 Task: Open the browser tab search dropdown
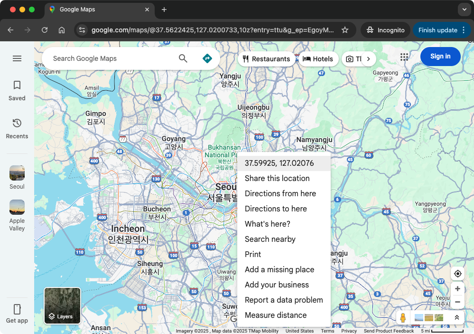(464, 10)
